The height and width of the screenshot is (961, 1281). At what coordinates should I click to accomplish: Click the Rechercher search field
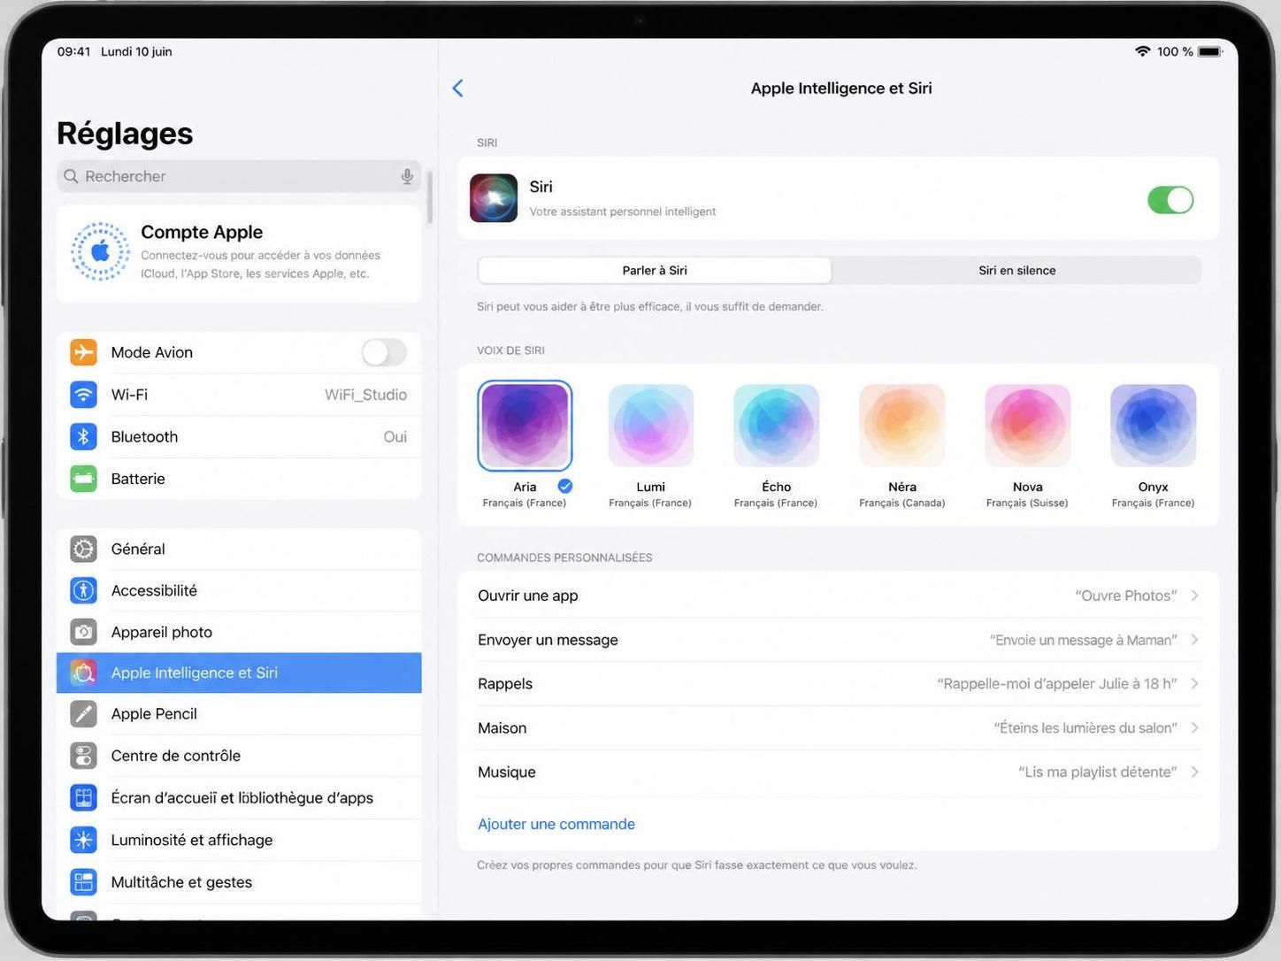(239, 176)
